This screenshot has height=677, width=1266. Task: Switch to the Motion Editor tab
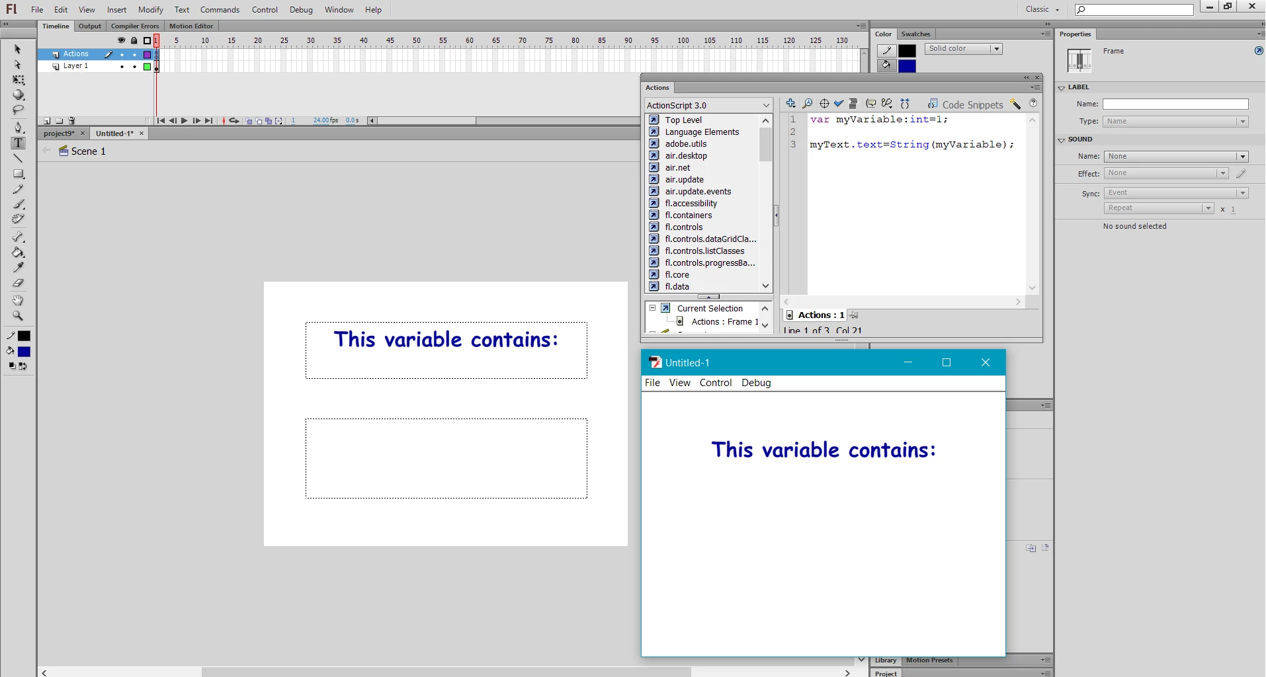pyautogui.click(x=191, y=26)
